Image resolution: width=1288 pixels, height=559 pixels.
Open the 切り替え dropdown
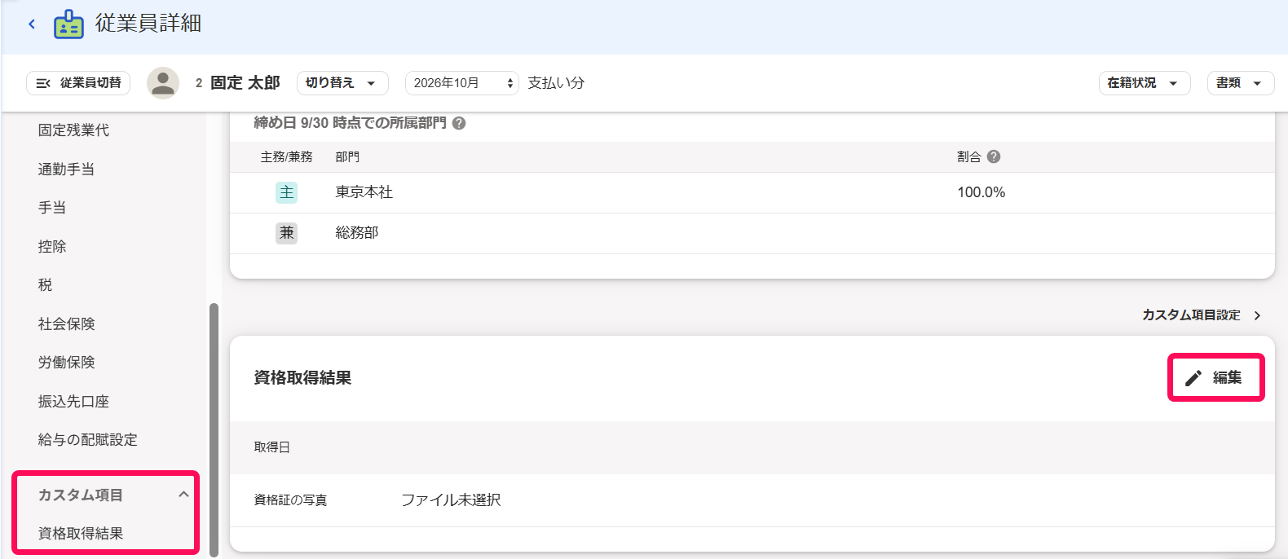(x=342, y=83)
